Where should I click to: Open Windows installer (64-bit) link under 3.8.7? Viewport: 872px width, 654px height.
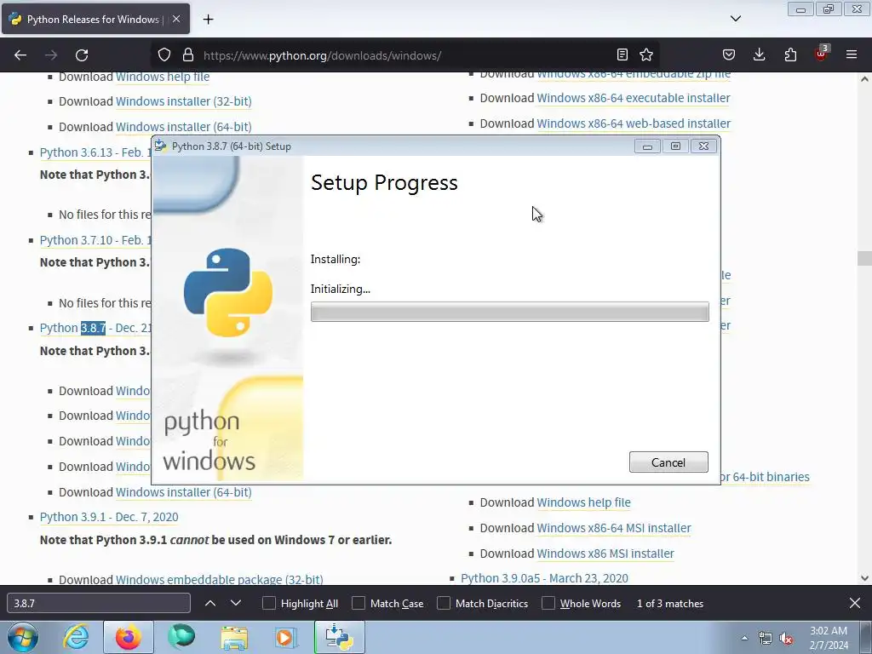point(184,492)
